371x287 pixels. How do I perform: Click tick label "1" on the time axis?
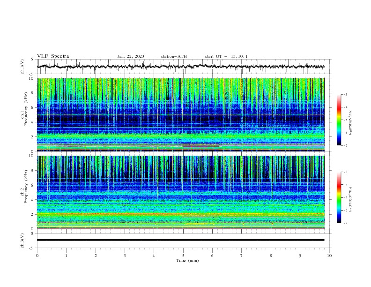pyautogui.click(x=66, y=256)
